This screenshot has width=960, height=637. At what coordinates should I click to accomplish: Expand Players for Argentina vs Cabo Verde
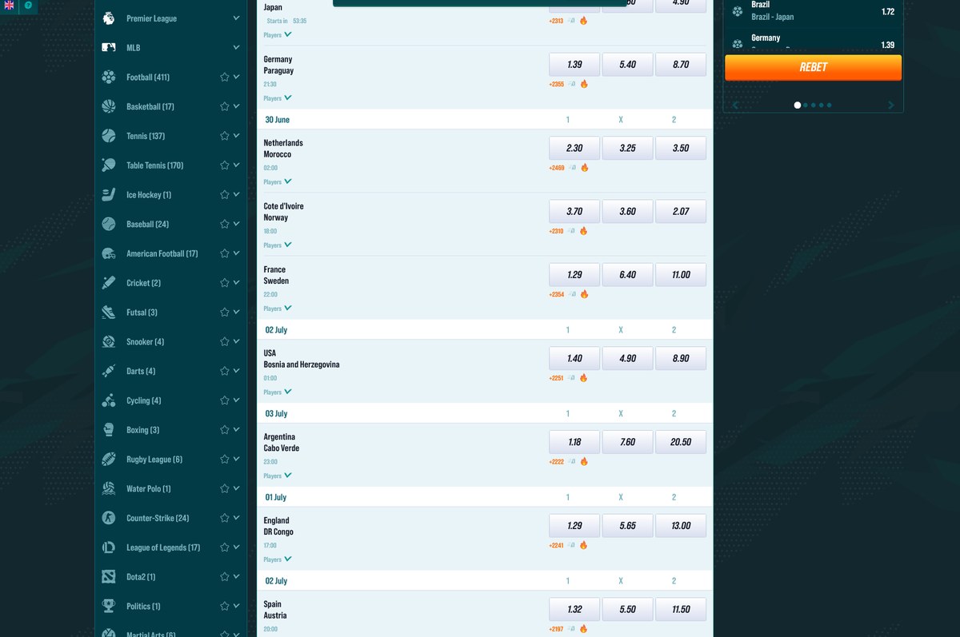pyautogui.click(x=278, y=476)
